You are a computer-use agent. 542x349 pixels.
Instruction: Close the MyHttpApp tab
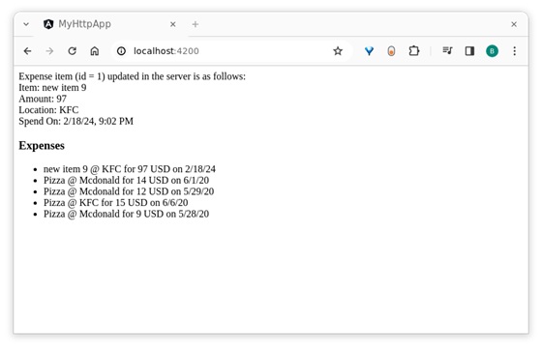coord(173,24)
